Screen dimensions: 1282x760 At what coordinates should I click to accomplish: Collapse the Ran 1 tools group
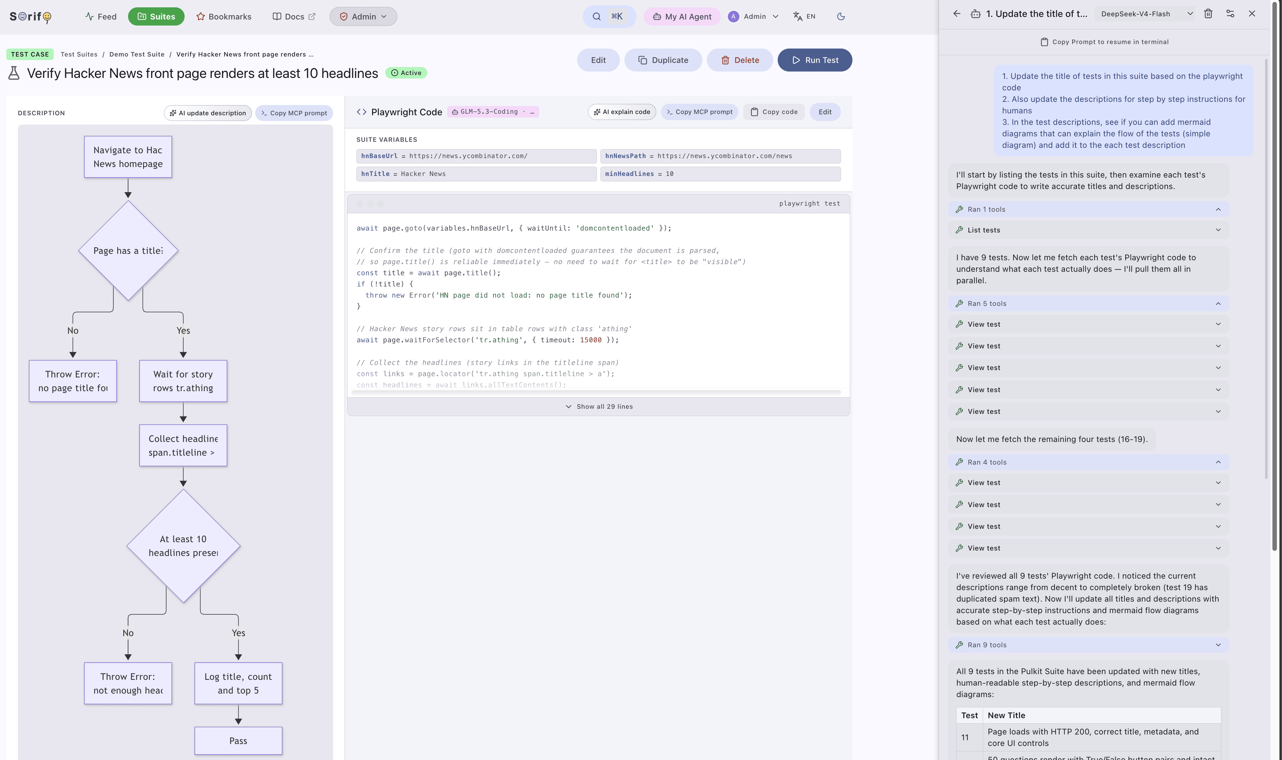coord(1088,209)
